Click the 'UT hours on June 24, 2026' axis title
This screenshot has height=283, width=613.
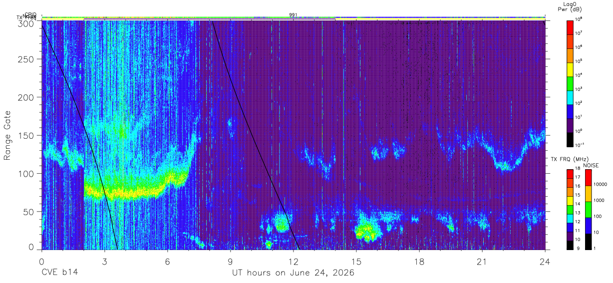coord(293,273)
